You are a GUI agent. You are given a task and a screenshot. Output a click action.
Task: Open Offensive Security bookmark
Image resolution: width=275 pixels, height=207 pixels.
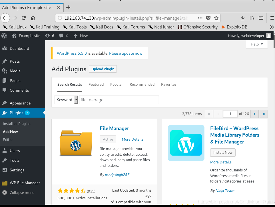point(198,27)
